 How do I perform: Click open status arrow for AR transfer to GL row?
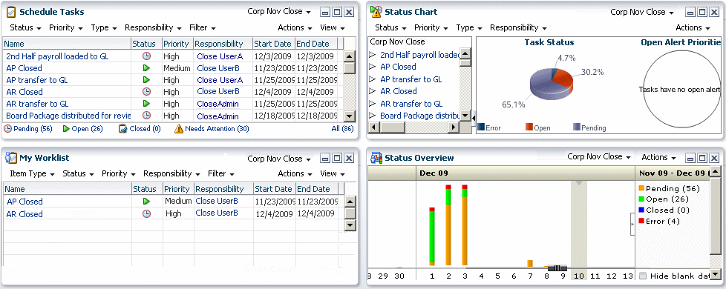click(x=146, y=104)
